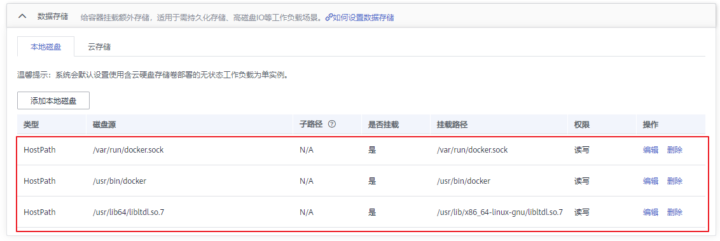Click the 操作 column header

(651, 125)
